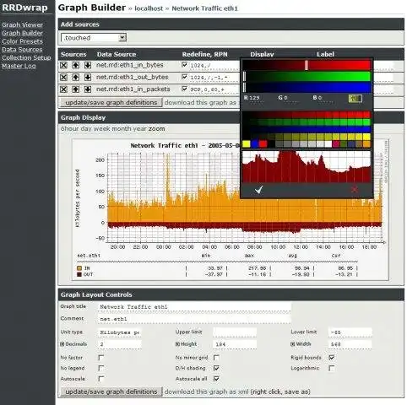Viewport: 407px width, 405px height.
Task: Click the Height value input field
Action: [235, 344]
